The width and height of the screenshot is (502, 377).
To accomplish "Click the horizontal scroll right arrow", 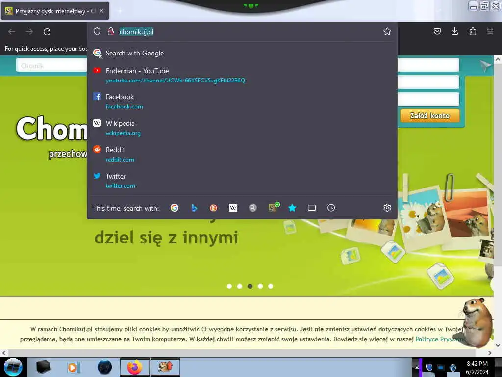I will pos(490,353).
